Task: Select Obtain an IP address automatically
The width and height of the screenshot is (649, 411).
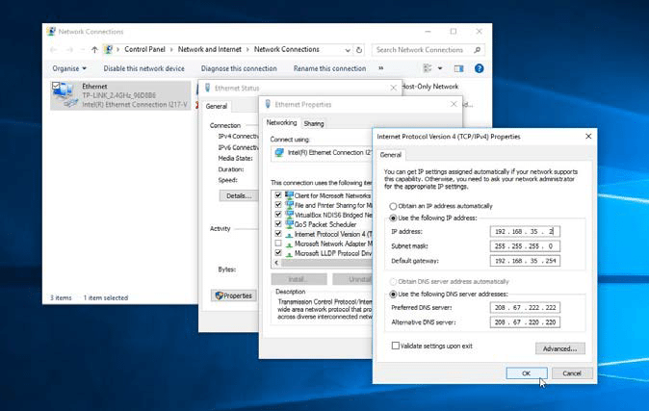Action: pos(393,206)
